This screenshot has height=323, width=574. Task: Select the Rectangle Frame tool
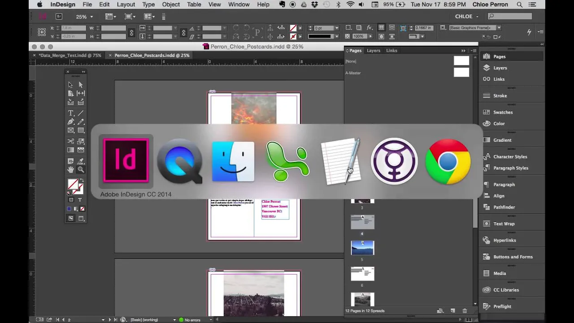(x=70, y=131)
